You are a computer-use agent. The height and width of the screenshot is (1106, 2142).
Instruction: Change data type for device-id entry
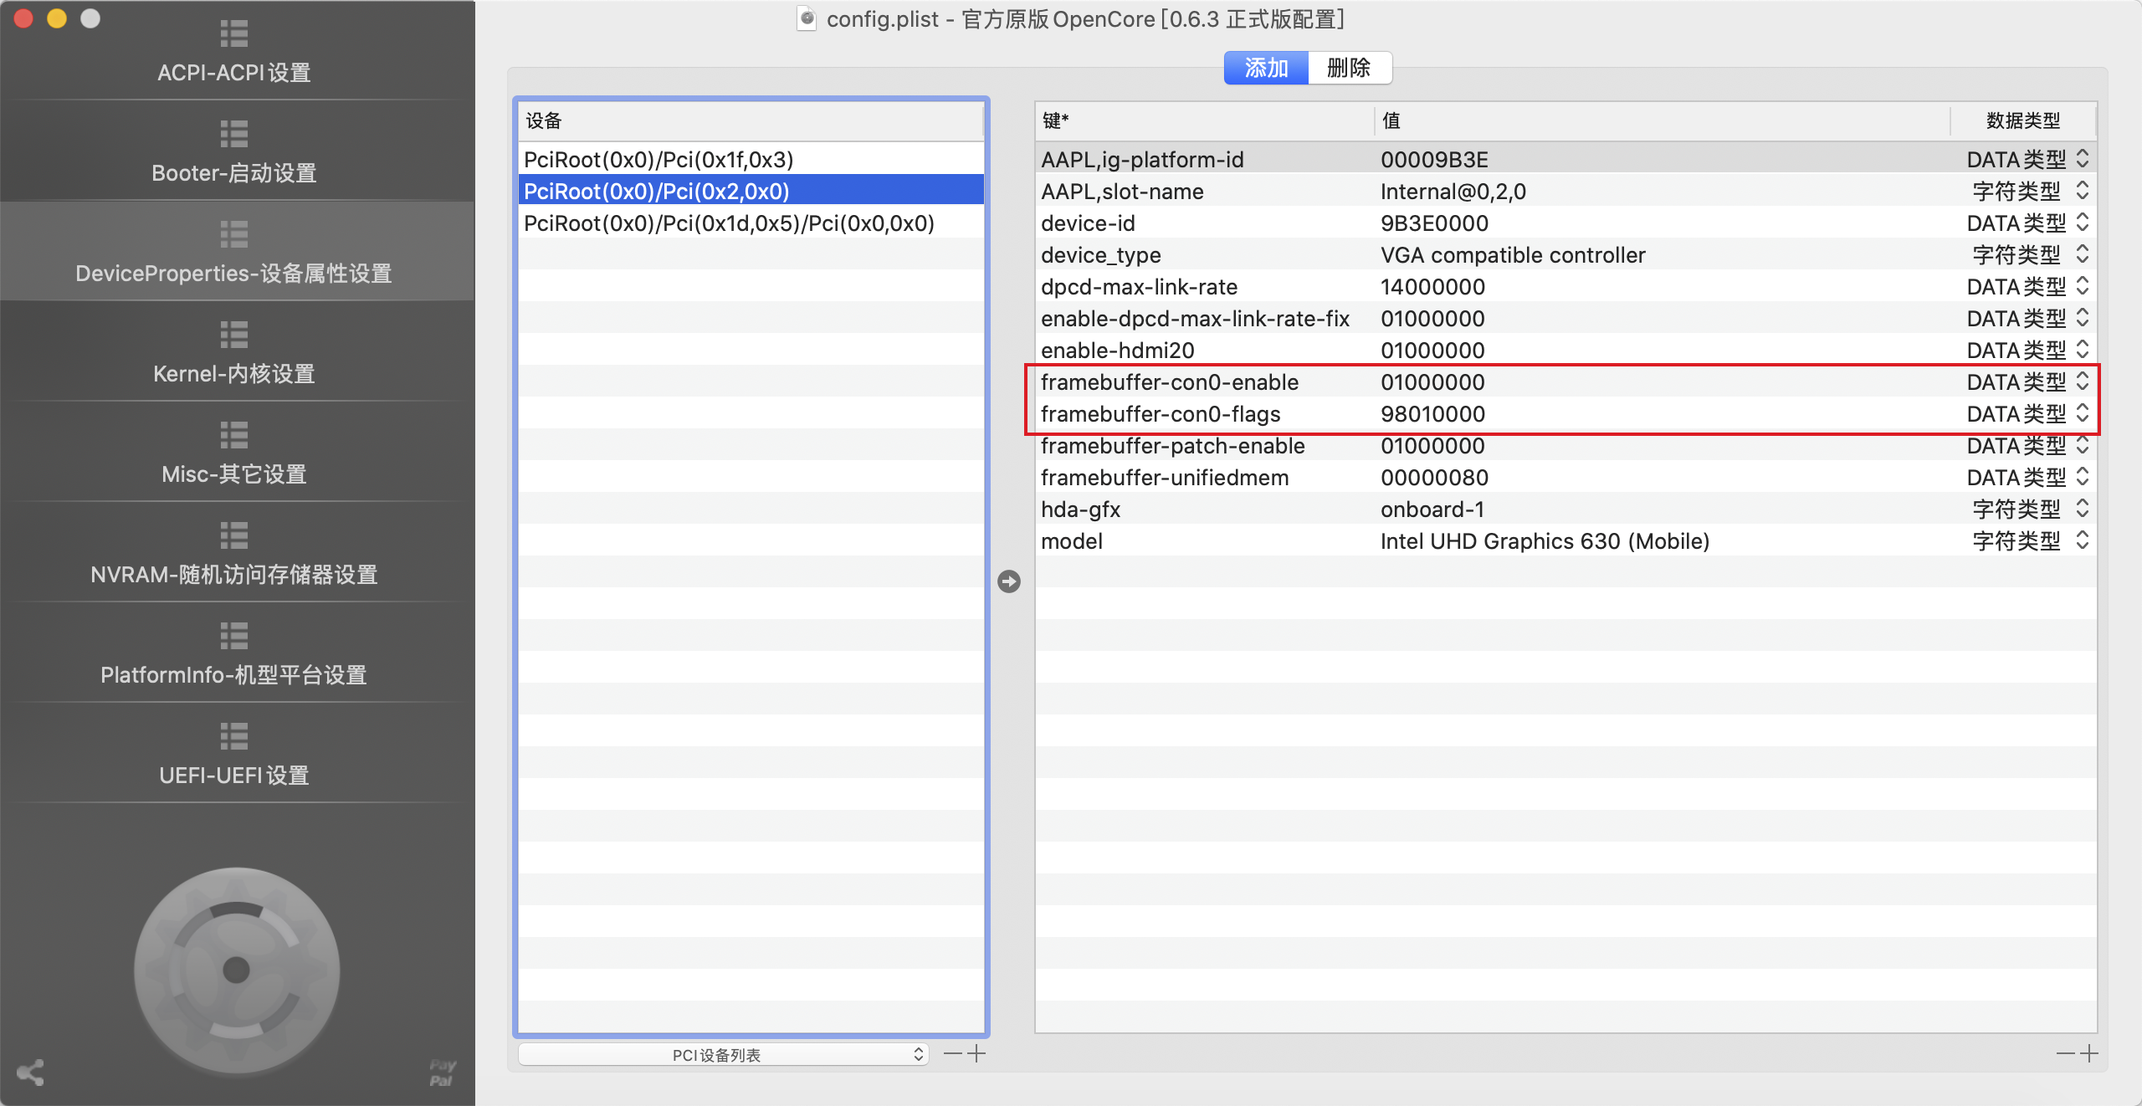coord(2081,223)
